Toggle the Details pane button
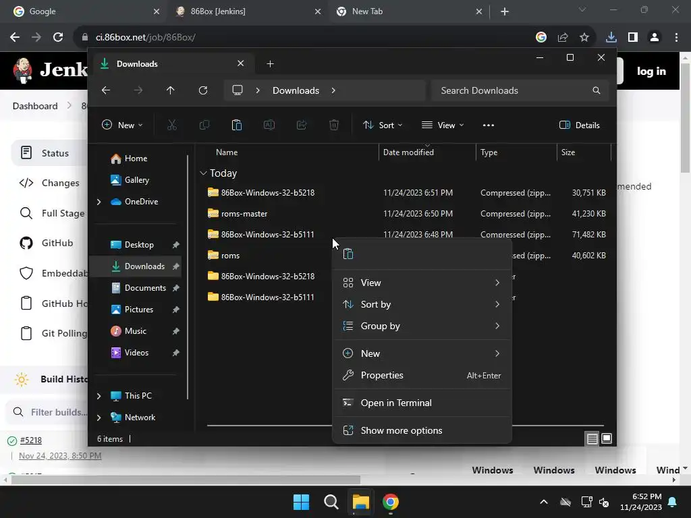The width and height of the screenshot is (691, 518). click(x=579, y=125)
